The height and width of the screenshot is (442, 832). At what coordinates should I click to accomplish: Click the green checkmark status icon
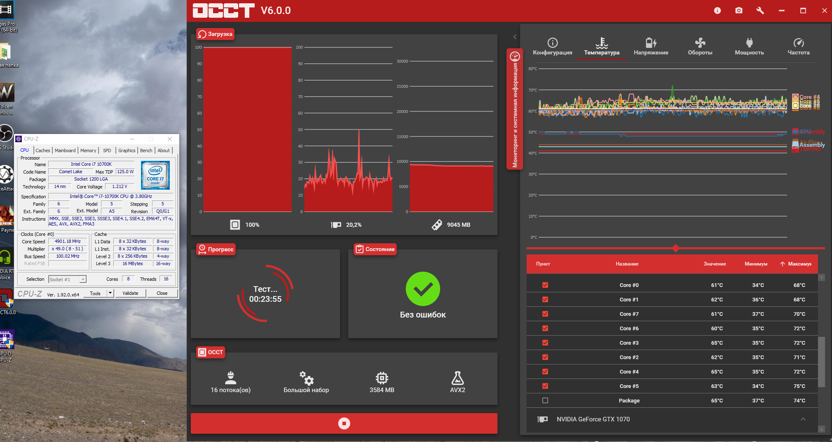[x=423, y=289]
